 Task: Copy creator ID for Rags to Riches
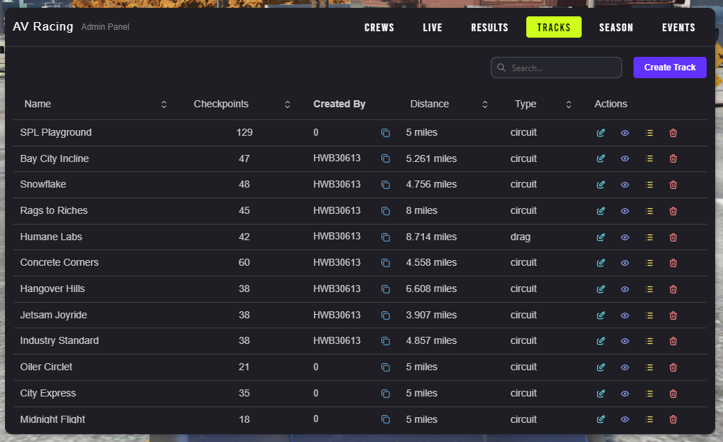(386, 211)
